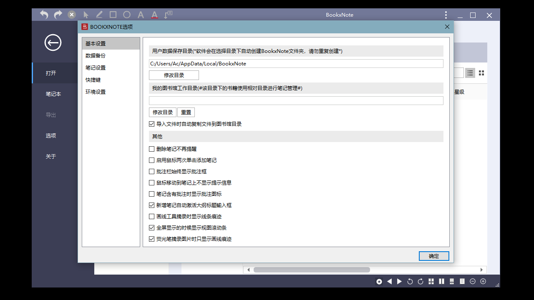Click the user data directory path field
534x300 pixels.
[296, 64]
